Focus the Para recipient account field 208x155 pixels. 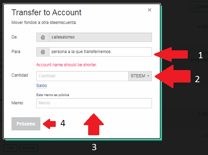(100, 52)
